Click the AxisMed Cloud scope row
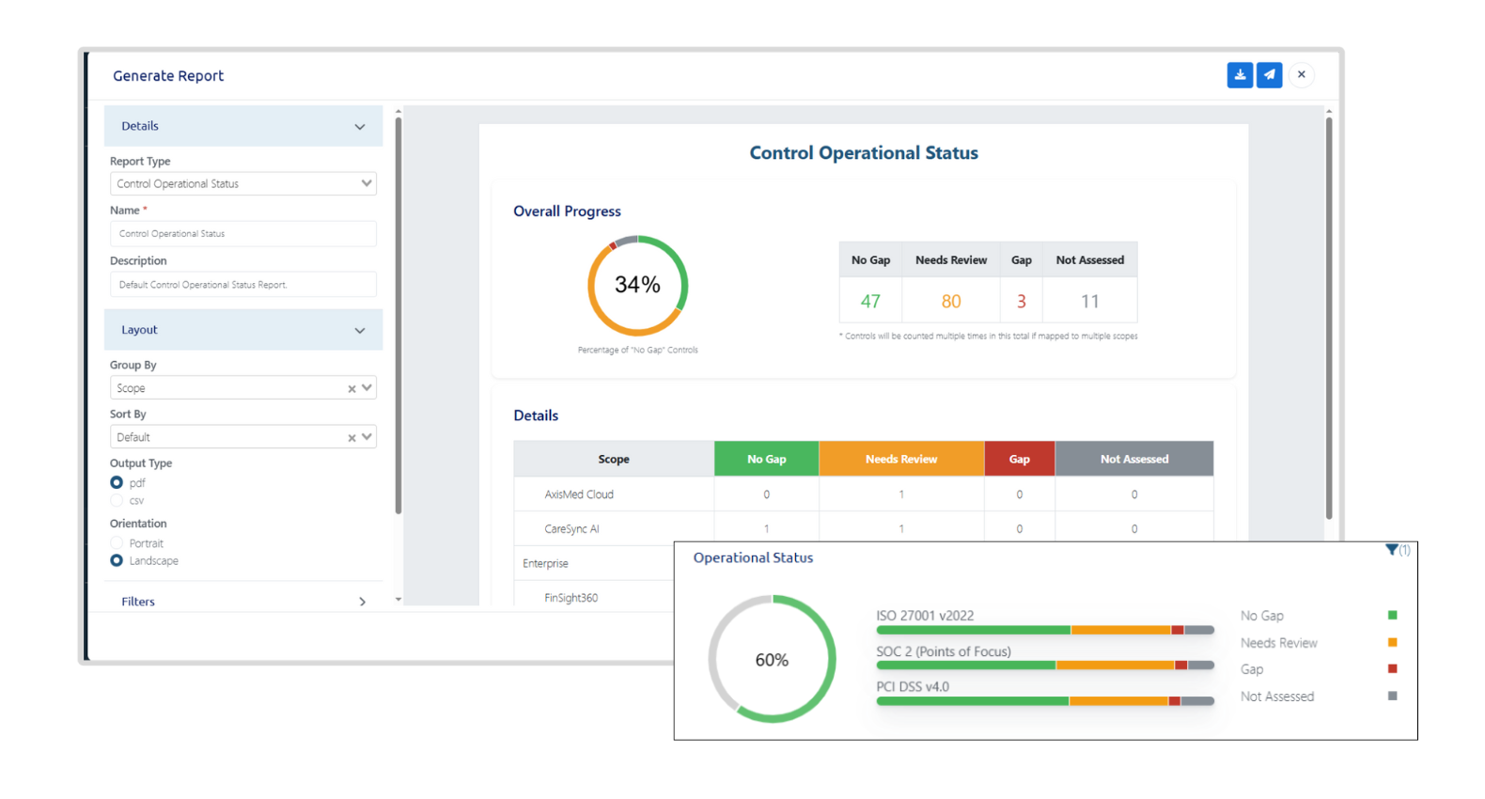This screenshot has width=1485, height=799. [x=864, y=494]
